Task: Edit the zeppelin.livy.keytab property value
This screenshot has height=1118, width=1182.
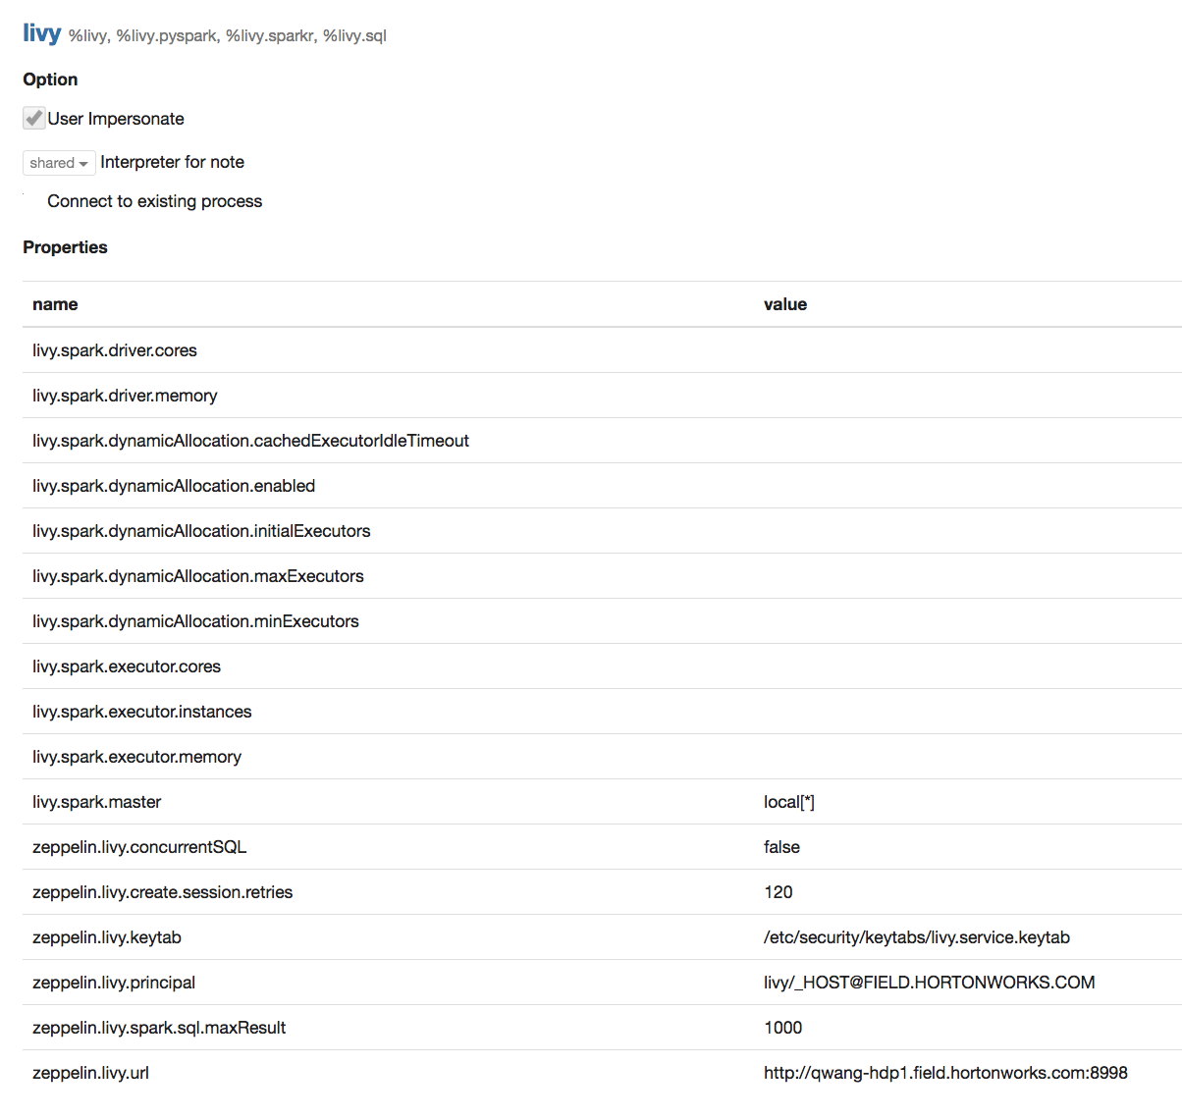Action: [916, 937]
